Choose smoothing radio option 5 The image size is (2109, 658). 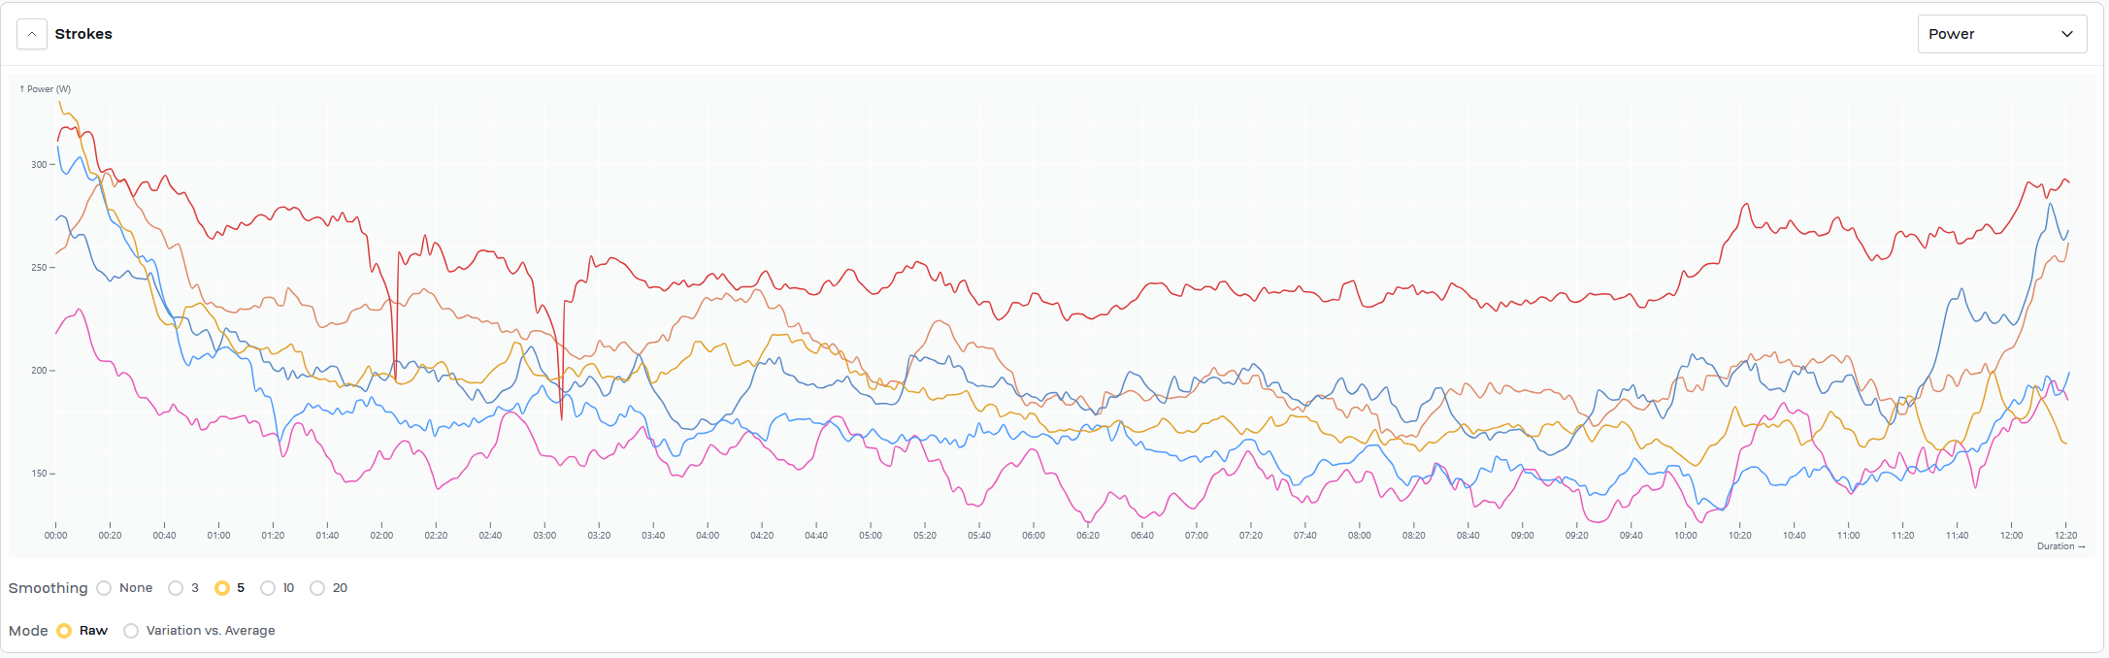pos(222,588)
